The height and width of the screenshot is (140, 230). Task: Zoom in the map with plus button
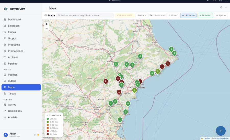tap(47, 24)
